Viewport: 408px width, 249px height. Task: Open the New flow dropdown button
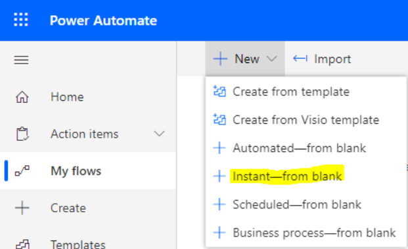click(x=245, y=59)
